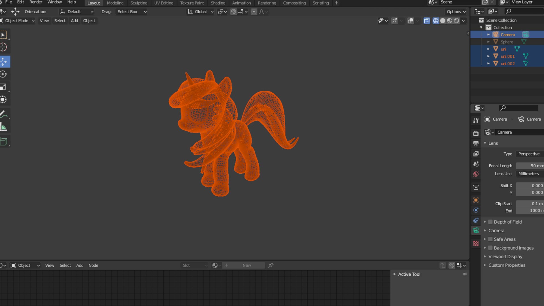Expand the Custom Properties panel
This screenshot has height=306, width=544.
click(x=485, y=265)
